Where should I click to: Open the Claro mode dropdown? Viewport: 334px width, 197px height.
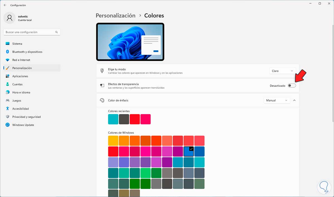pyautogui.click(x=283, y=71)
